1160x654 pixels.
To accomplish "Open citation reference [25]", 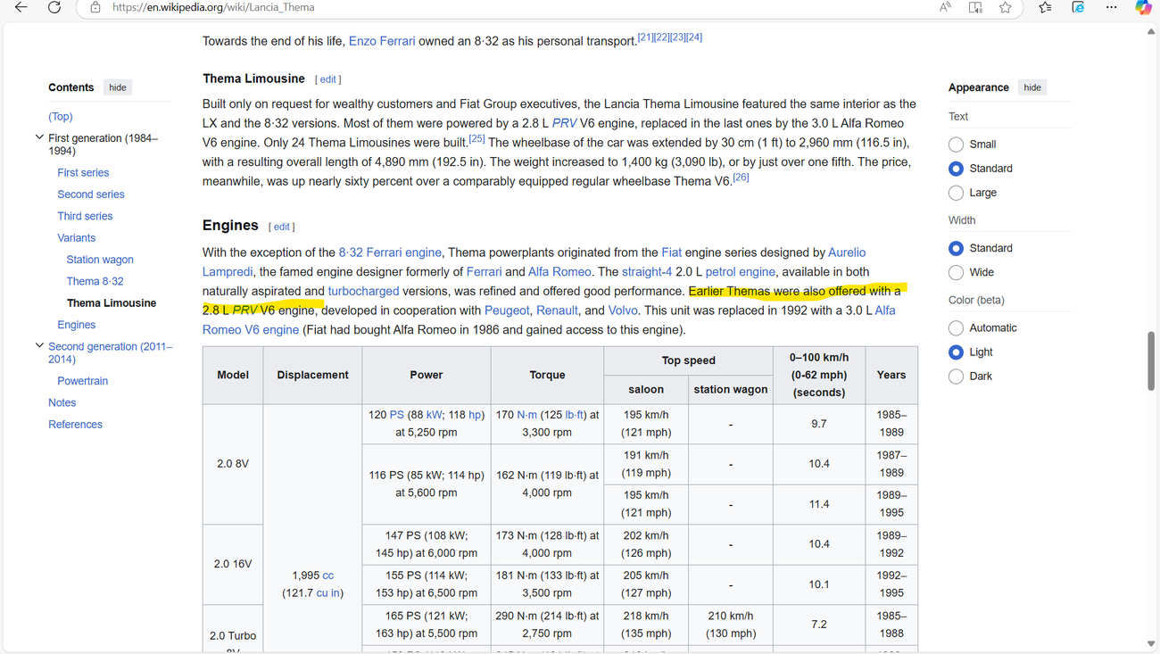I will tap(476, 139).
